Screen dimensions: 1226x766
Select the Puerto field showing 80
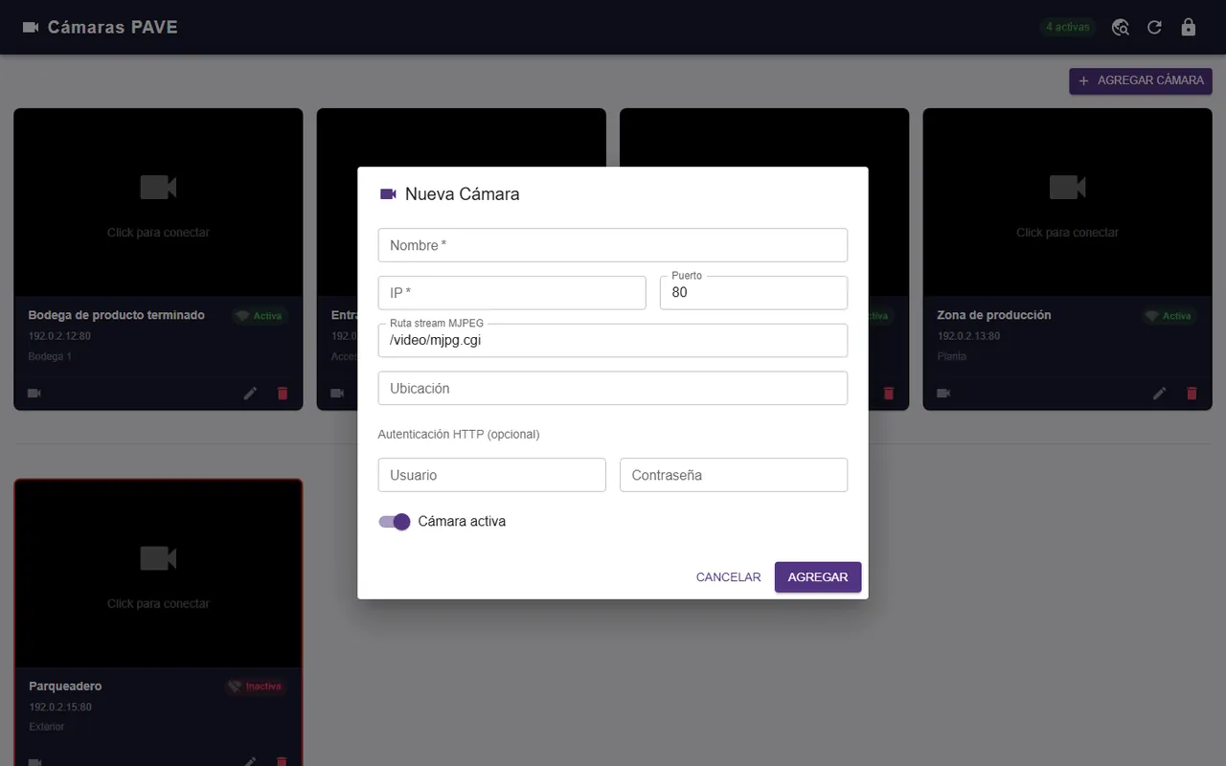pyautogui.click(x=754, y=293)
